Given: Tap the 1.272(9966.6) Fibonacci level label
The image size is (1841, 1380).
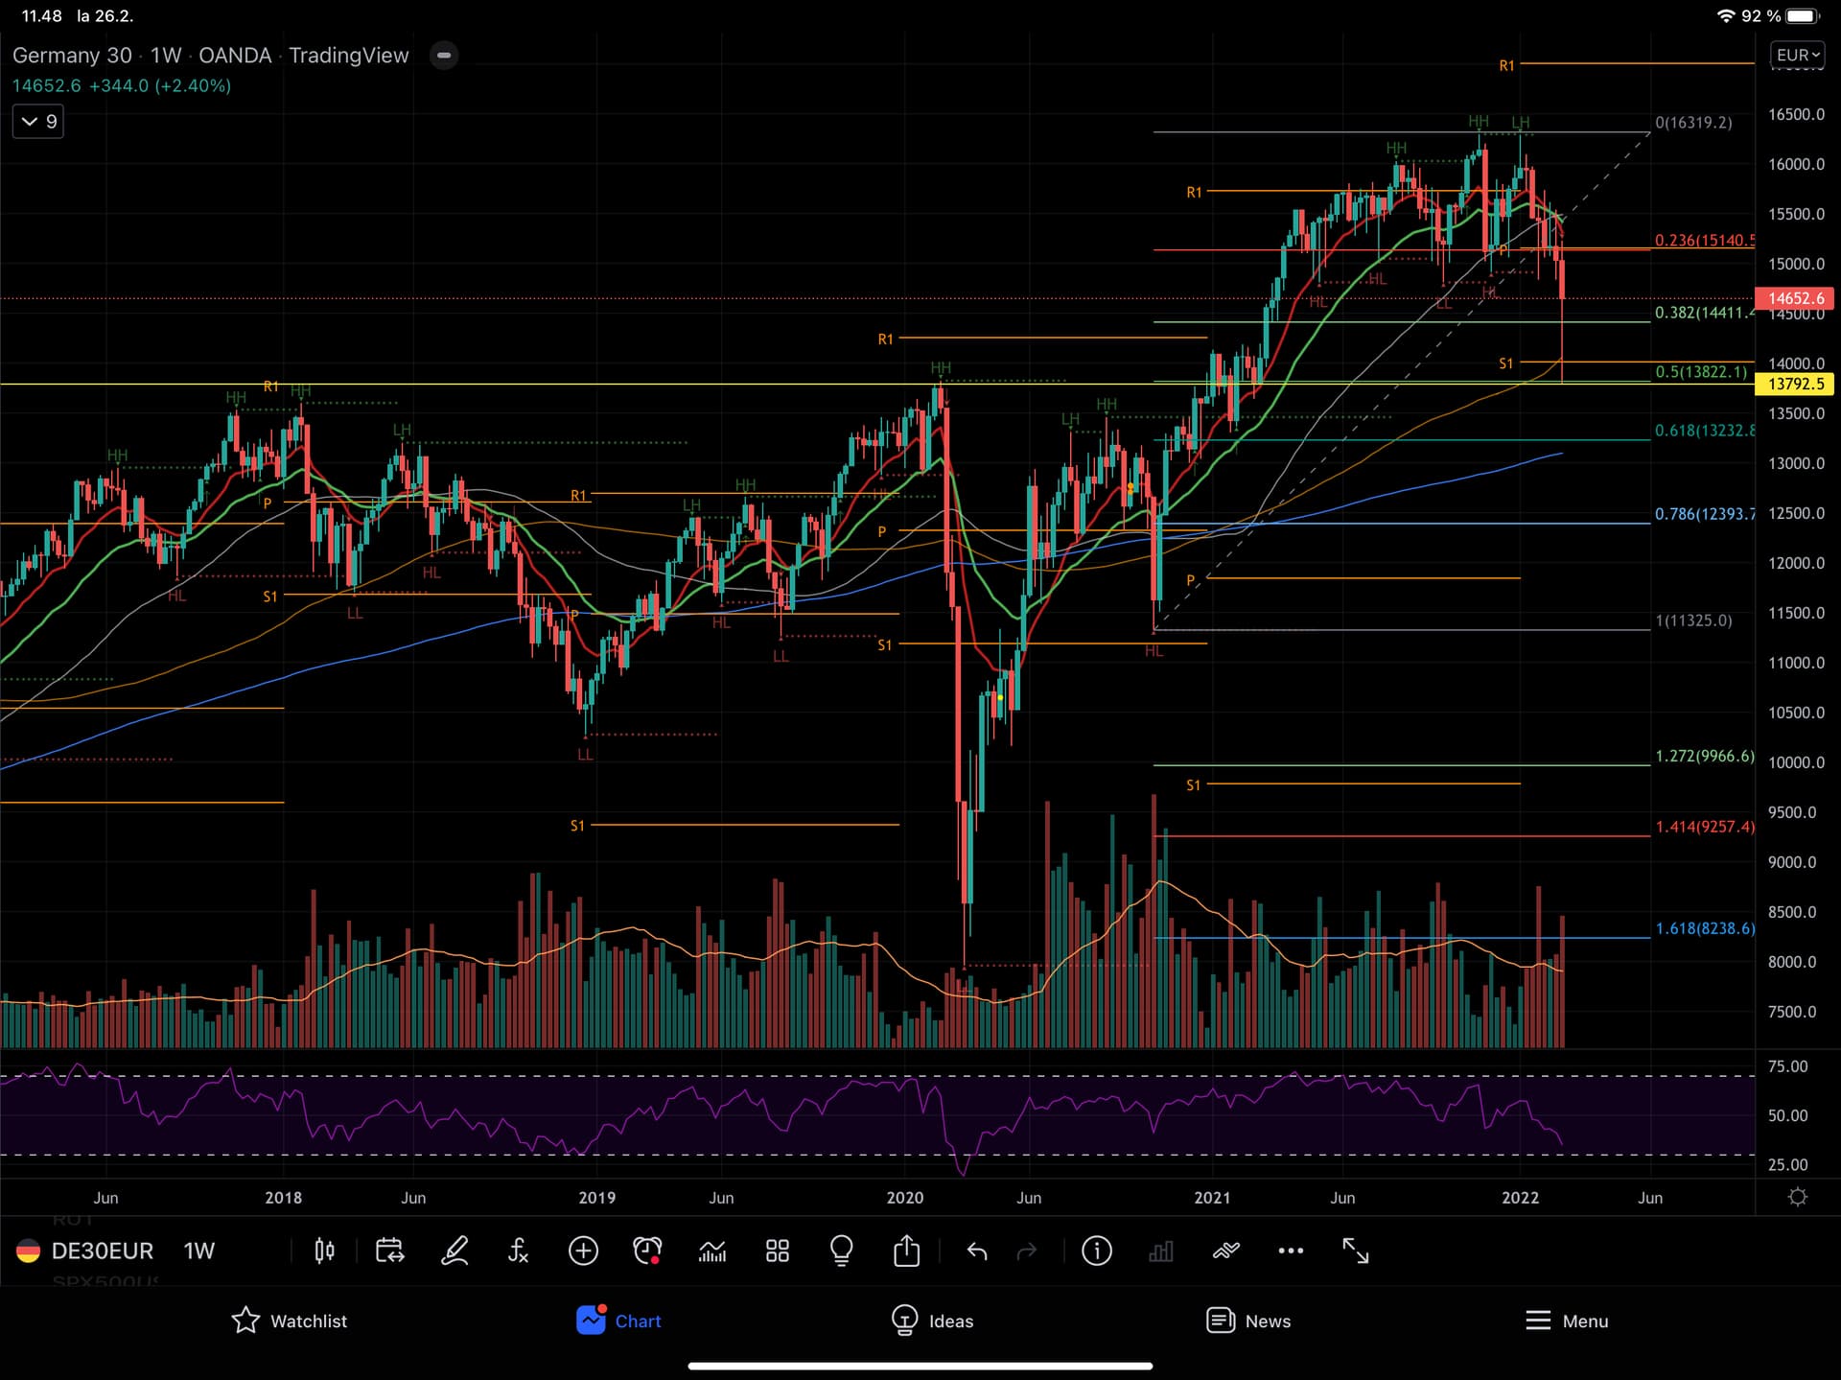Looking at the screenshot, I should pyautogui.click(x=1705, y=756).
